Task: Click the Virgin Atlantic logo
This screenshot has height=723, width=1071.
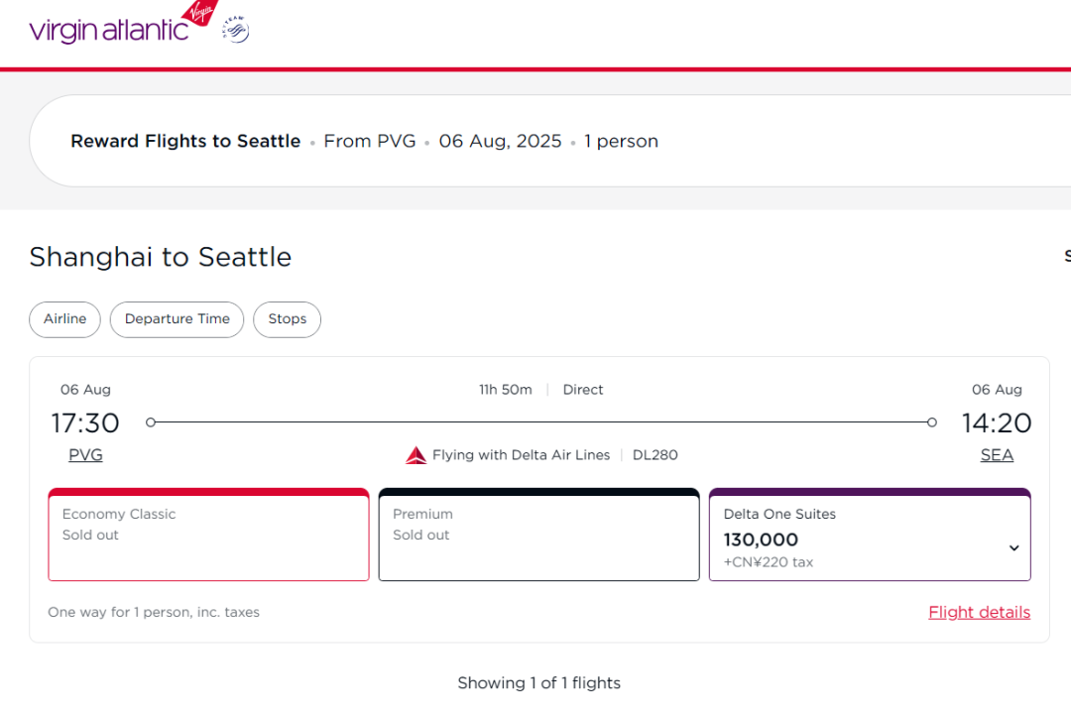Action: click(x=121, y=25)
